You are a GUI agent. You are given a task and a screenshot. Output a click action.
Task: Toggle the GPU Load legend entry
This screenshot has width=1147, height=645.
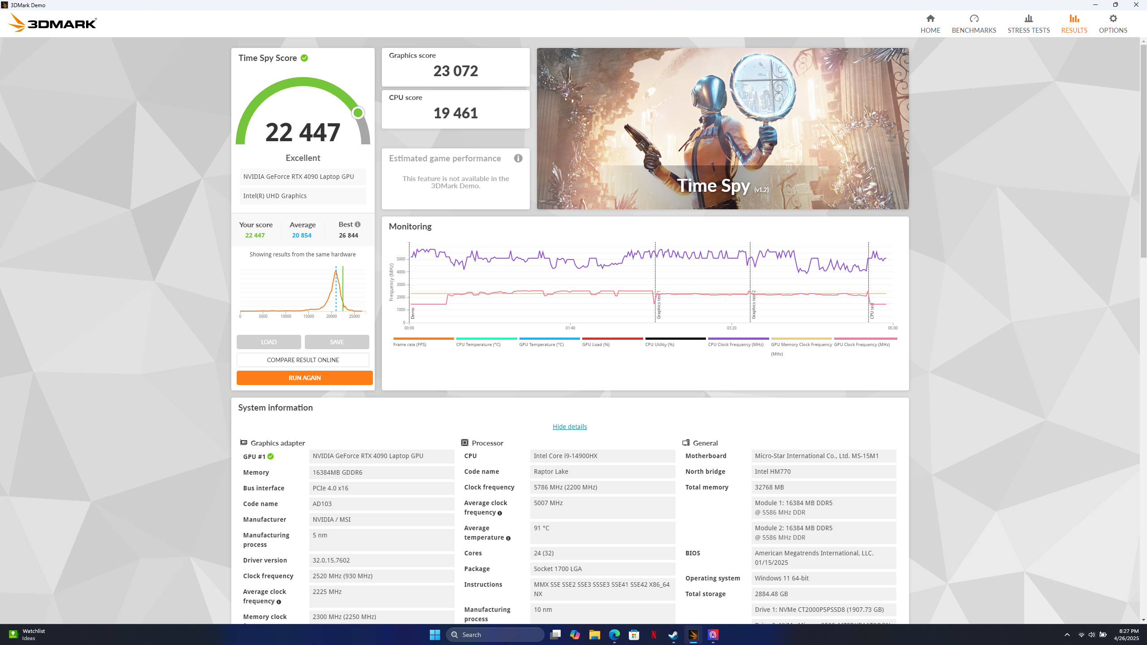point(595,344)
